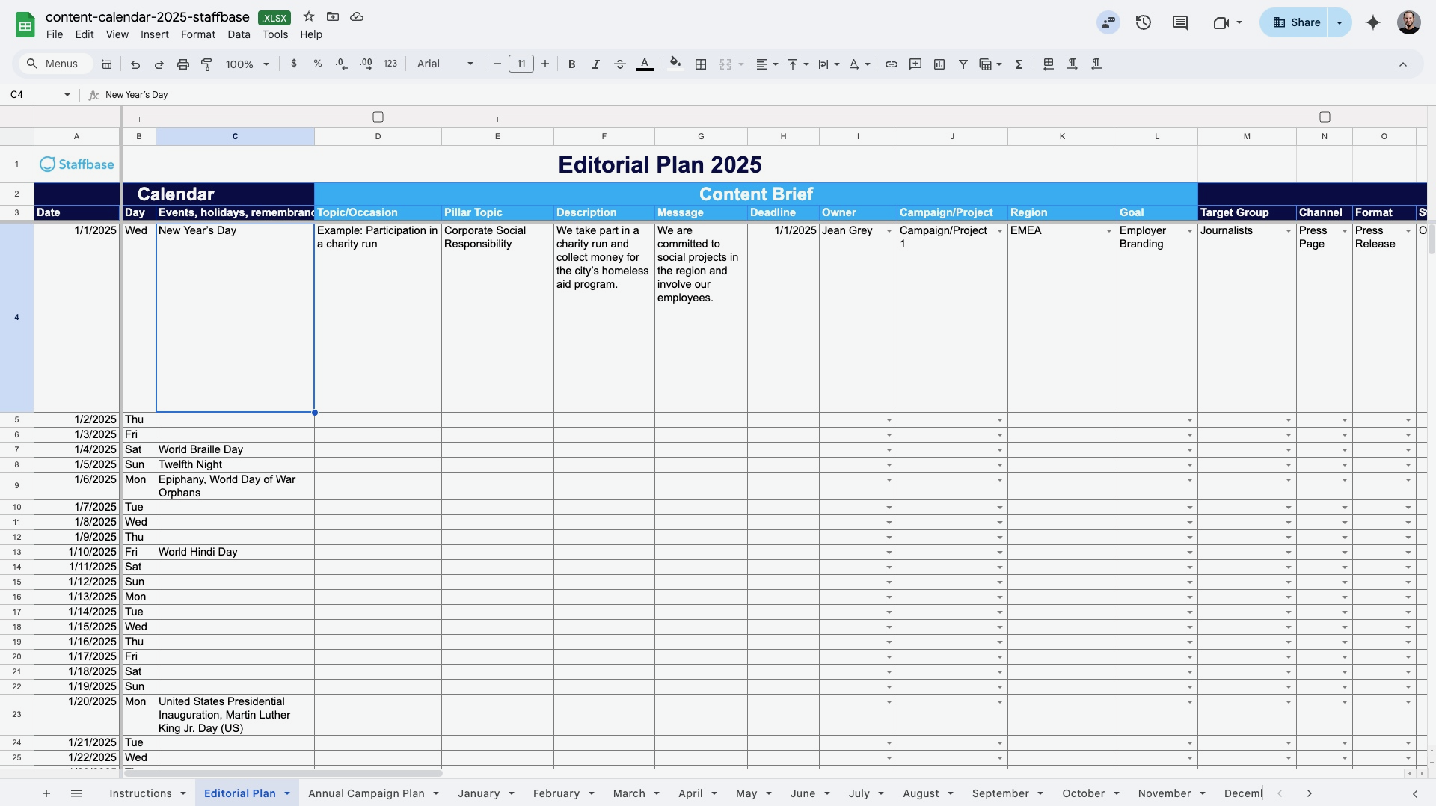Image resolution: width=1436 pixels, height=806 pixels.
Task: Open the functions list with the sigma icon
Action: 1019,64
